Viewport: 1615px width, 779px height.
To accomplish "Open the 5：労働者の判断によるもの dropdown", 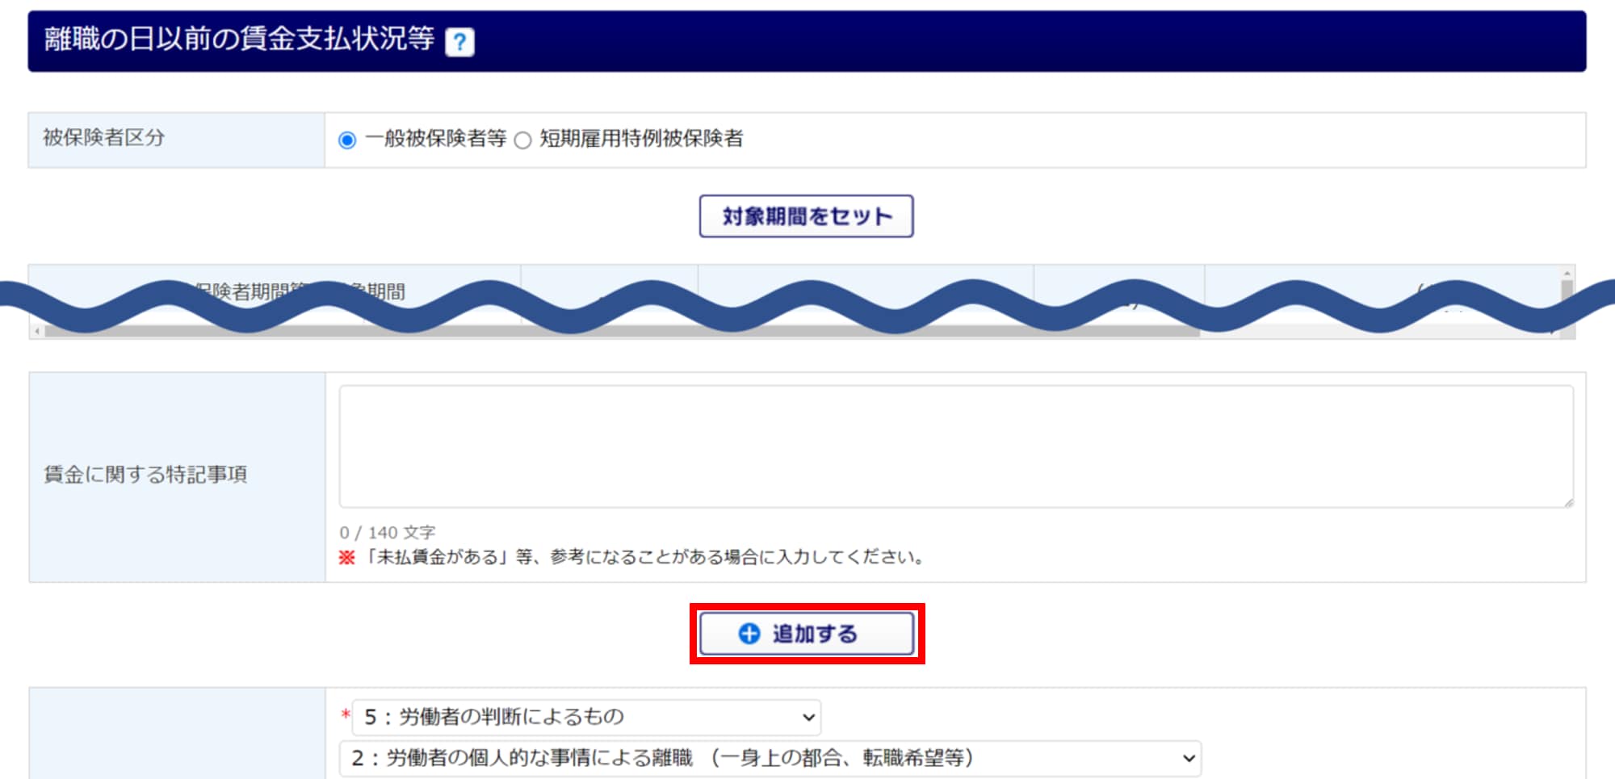I will tap(586, 717).
